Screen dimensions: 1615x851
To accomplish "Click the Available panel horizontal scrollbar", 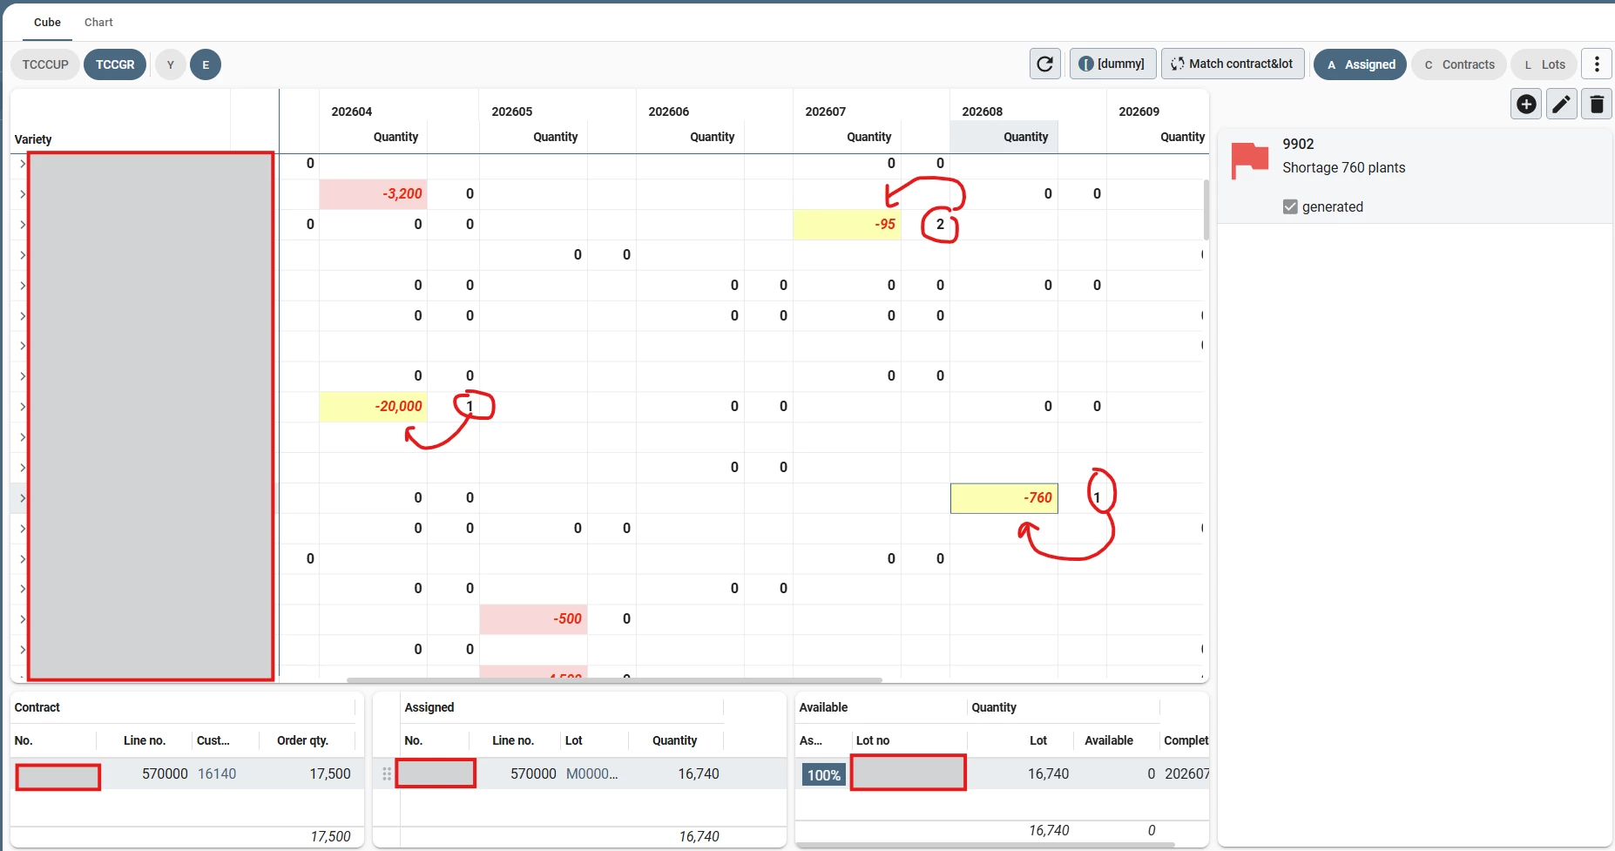I will click(x=985, y=844).
